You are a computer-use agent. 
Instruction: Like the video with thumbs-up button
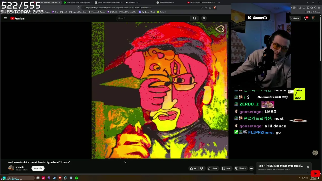click(193, 168)
